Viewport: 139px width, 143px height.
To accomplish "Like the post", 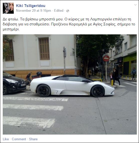I will click(x=6, y=139).
